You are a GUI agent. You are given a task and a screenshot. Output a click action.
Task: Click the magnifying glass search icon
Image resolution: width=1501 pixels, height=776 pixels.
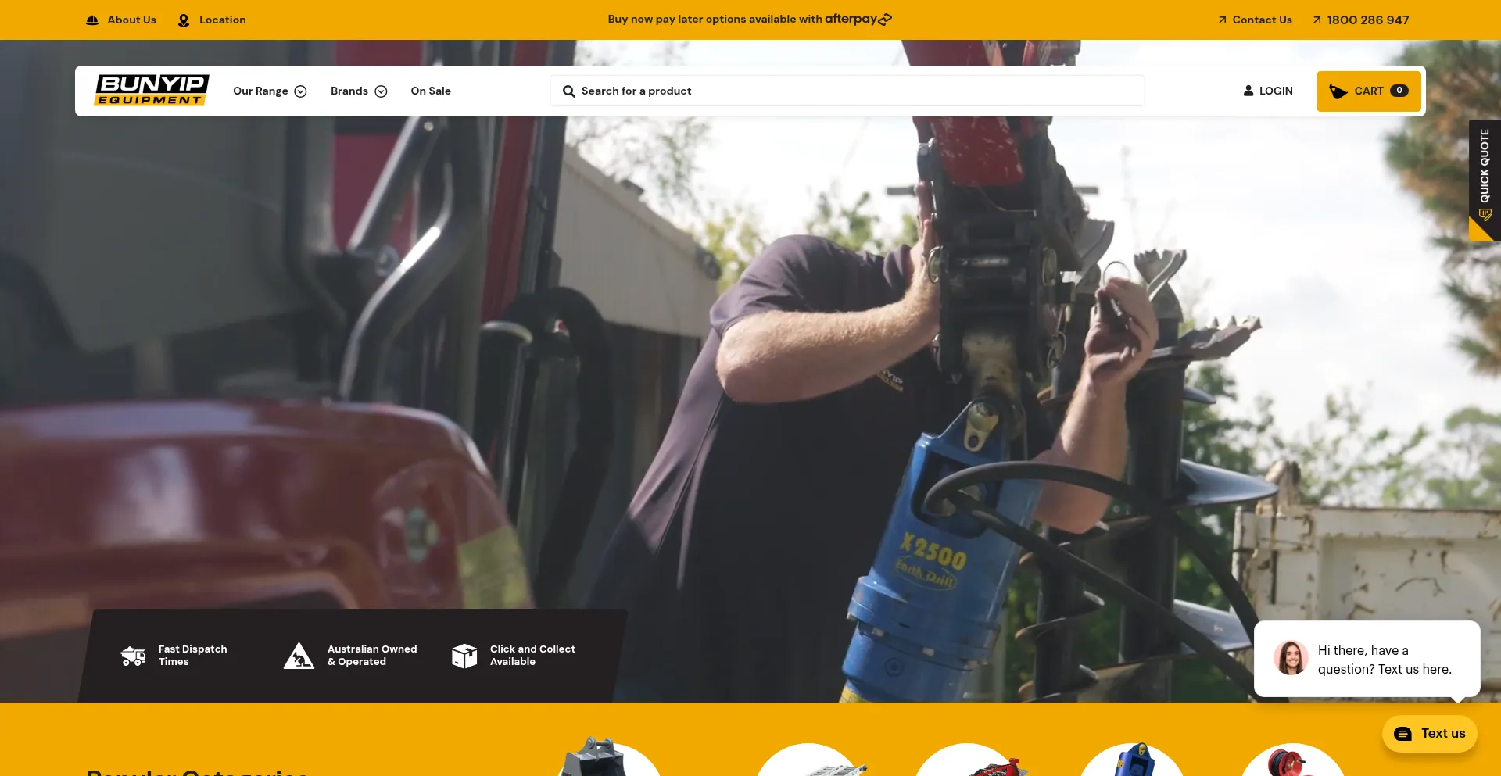click(x=568, y=91)
